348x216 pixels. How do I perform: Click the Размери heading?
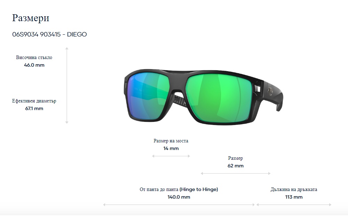pyautogui.click(x=31, y=18)
